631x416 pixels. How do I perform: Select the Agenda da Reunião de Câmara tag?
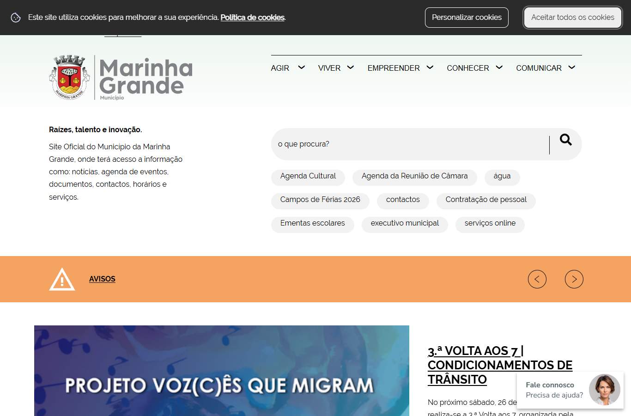[x=415, y=177]
